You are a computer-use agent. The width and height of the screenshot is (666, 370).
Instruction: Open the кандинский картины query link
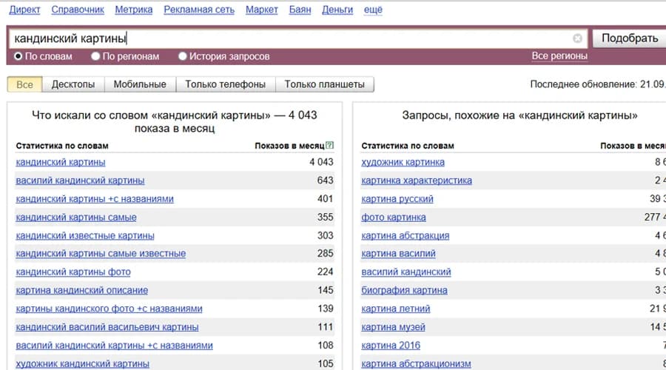(x=61, y=162)
